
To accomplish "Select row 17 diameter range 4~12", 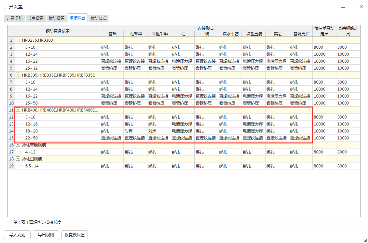I will [x=58, y=152].
